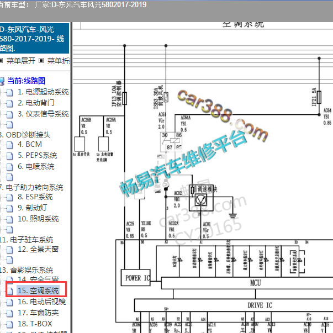The image size is (333, 333).
Task: Click page icon beside 9. 制动灯
Action: pyautogui.click(x=9, y=209)
